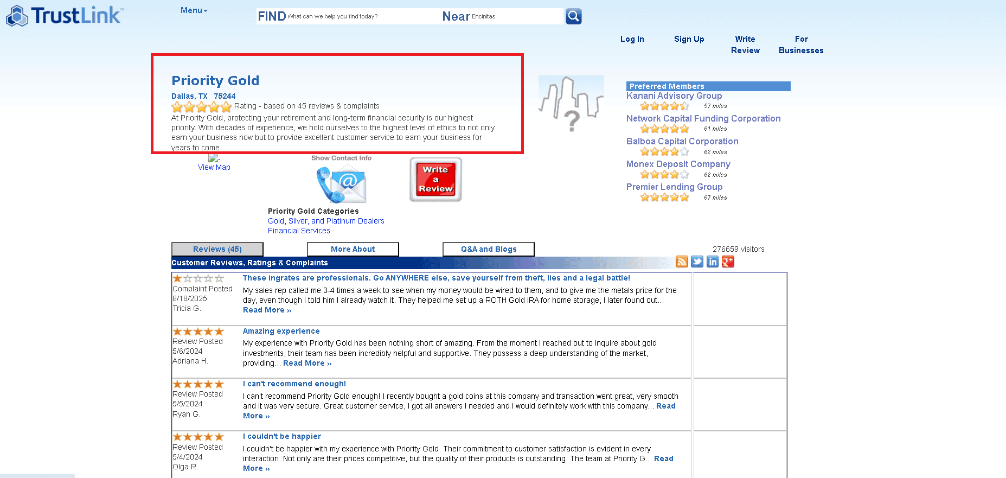
Task: Click the Preferred Members header
Action: pos(708,86)
